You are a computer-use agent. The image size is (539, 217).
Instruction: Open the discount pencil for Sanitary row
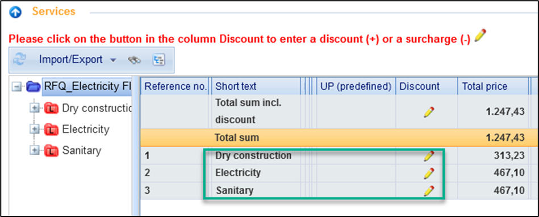[429, 190]
